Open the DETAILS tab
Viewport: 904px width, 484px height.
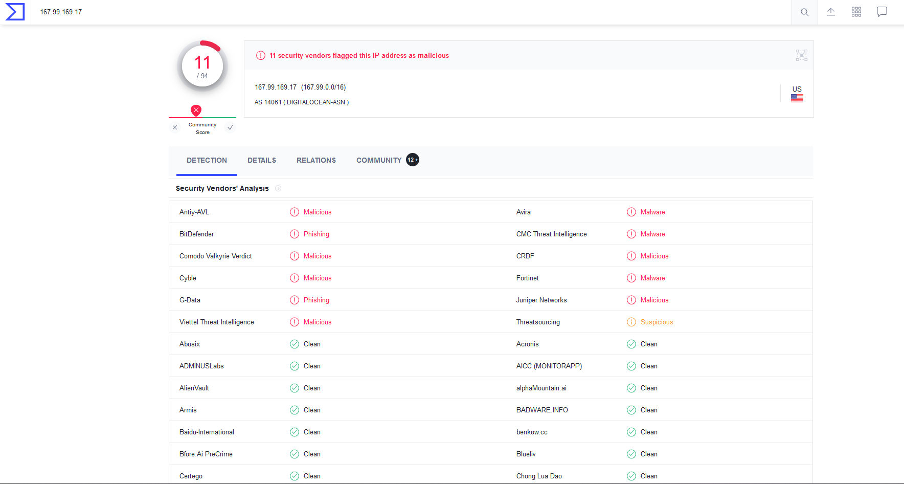(261, 160)
